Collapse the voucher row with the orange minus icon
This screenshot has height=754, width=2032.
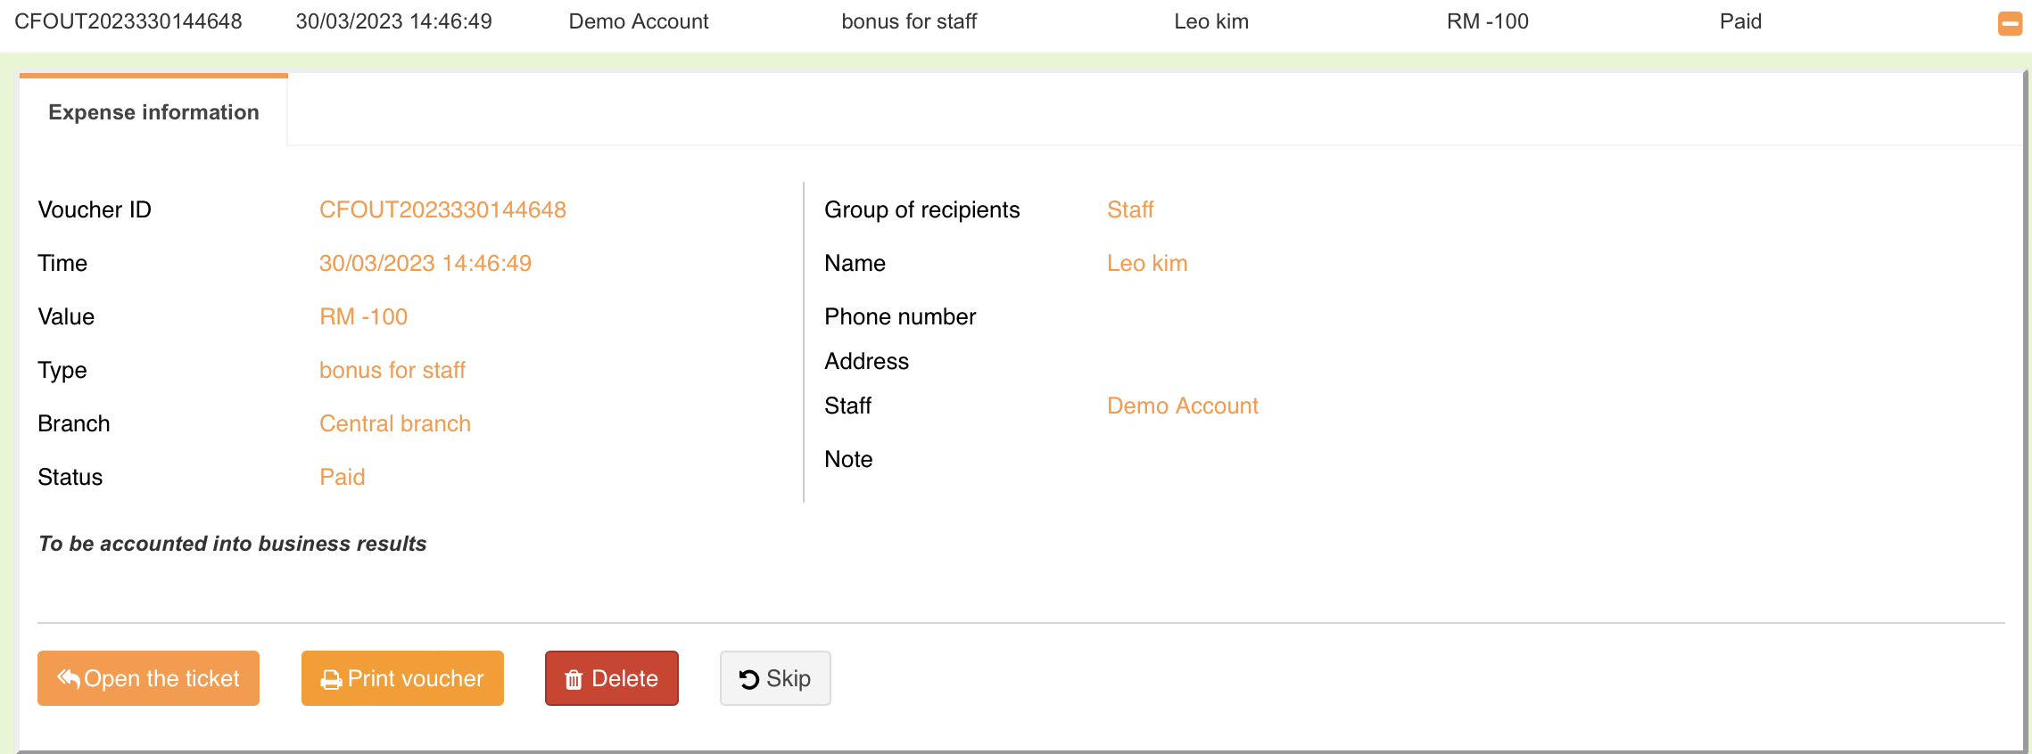click(2010, 23)
